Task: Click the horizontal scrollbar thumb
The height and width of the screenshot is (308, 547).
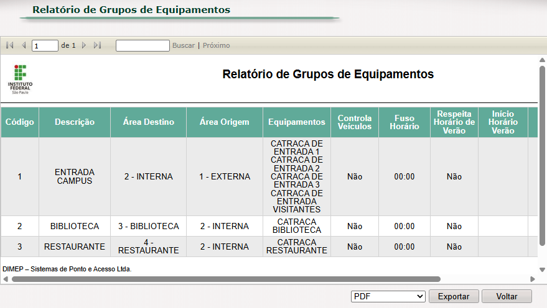Action: [226, 279]
